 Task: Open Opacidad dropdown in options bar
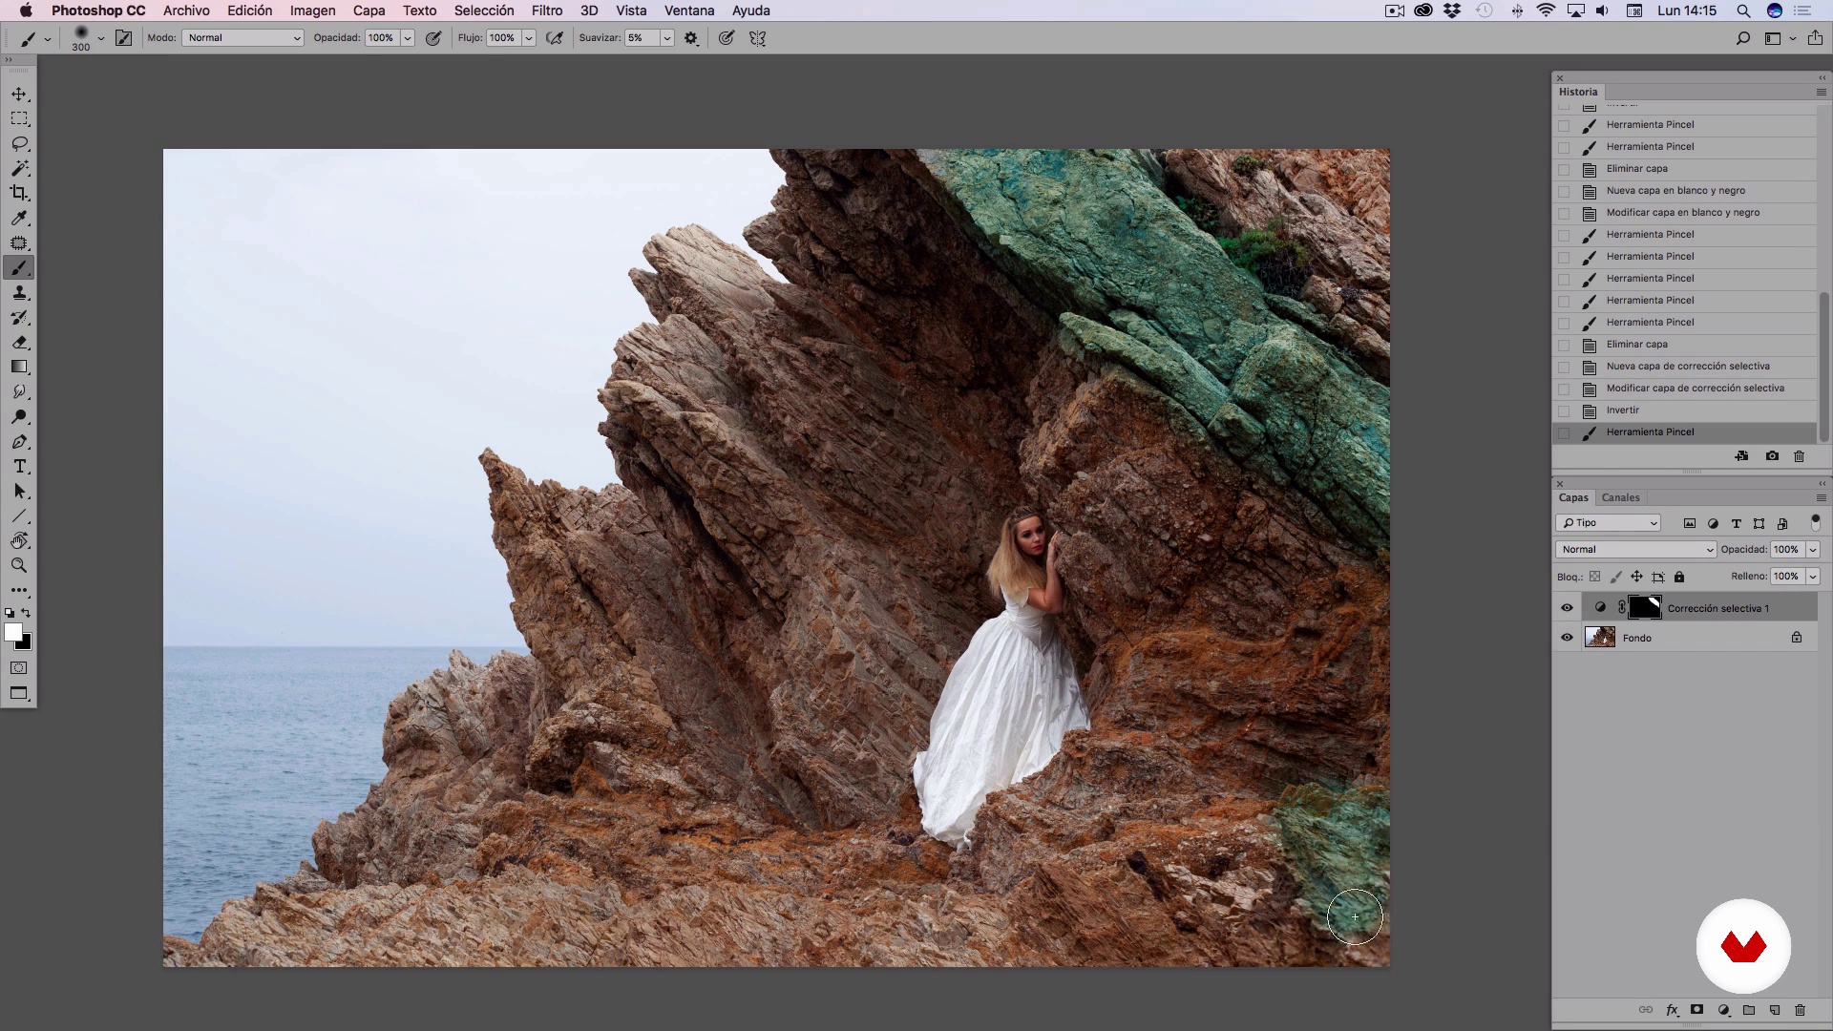(408, 38)
